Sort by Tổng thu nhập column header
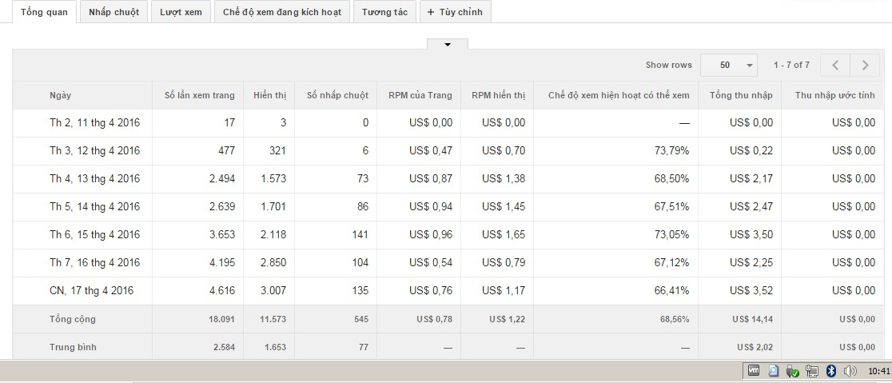Image resolution: width=892 pixels, height=383 pixels. 741,95
